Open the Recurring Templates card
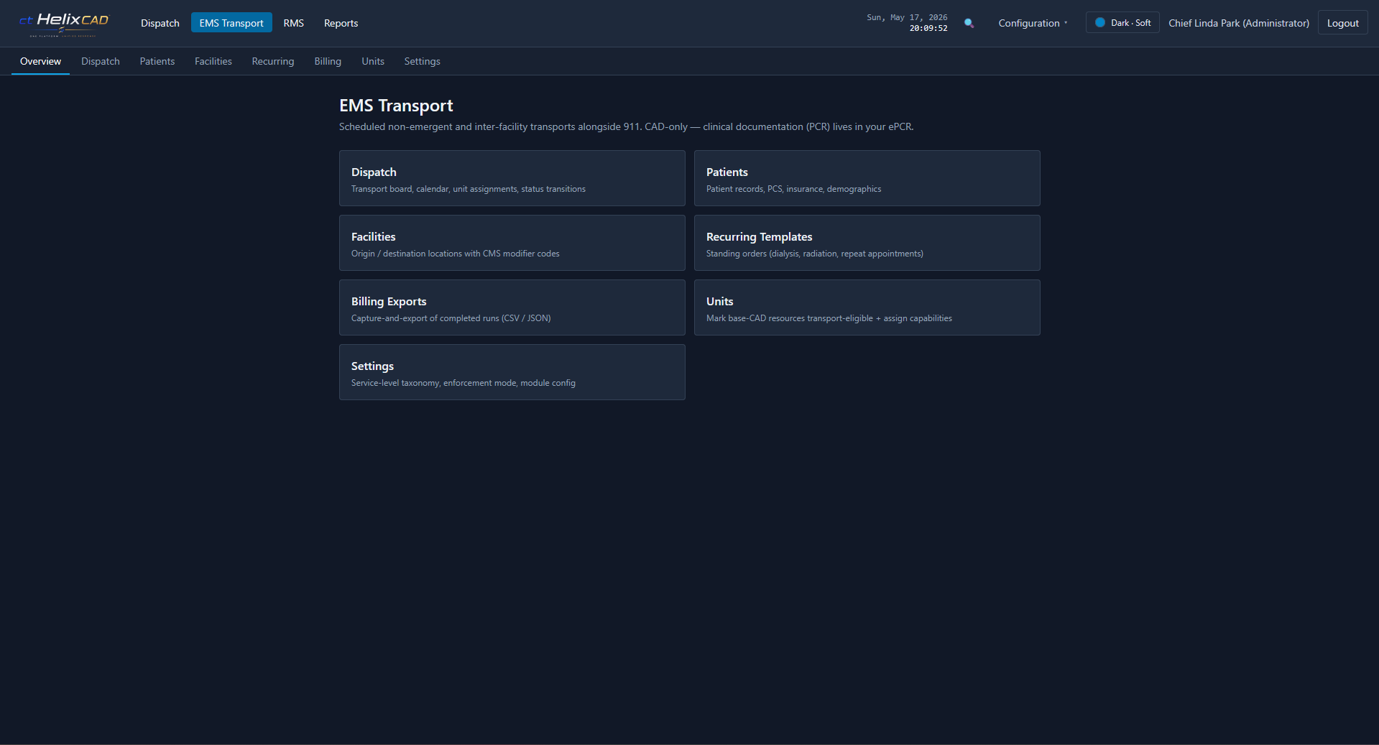 (867, 243)
